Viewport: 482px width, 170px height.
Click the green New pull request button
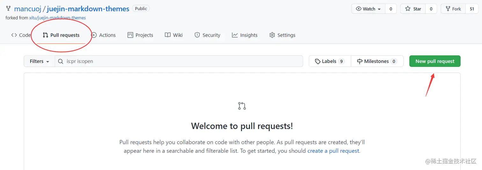pos(435,61)
